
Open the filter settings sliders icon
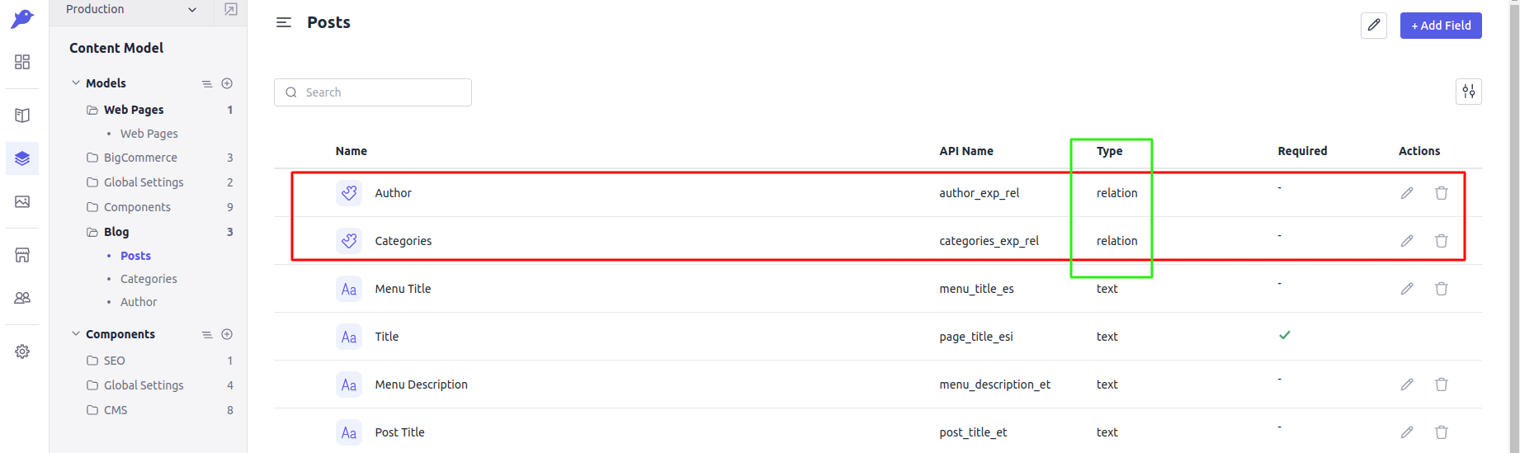(x=1469, y=92)
